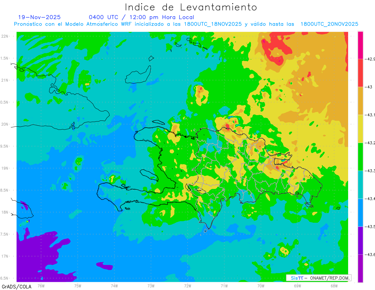This screenshot has width=375, height=290.
Task: Click the 'GrADS/COLA' credit label
Action: (17, 287)
